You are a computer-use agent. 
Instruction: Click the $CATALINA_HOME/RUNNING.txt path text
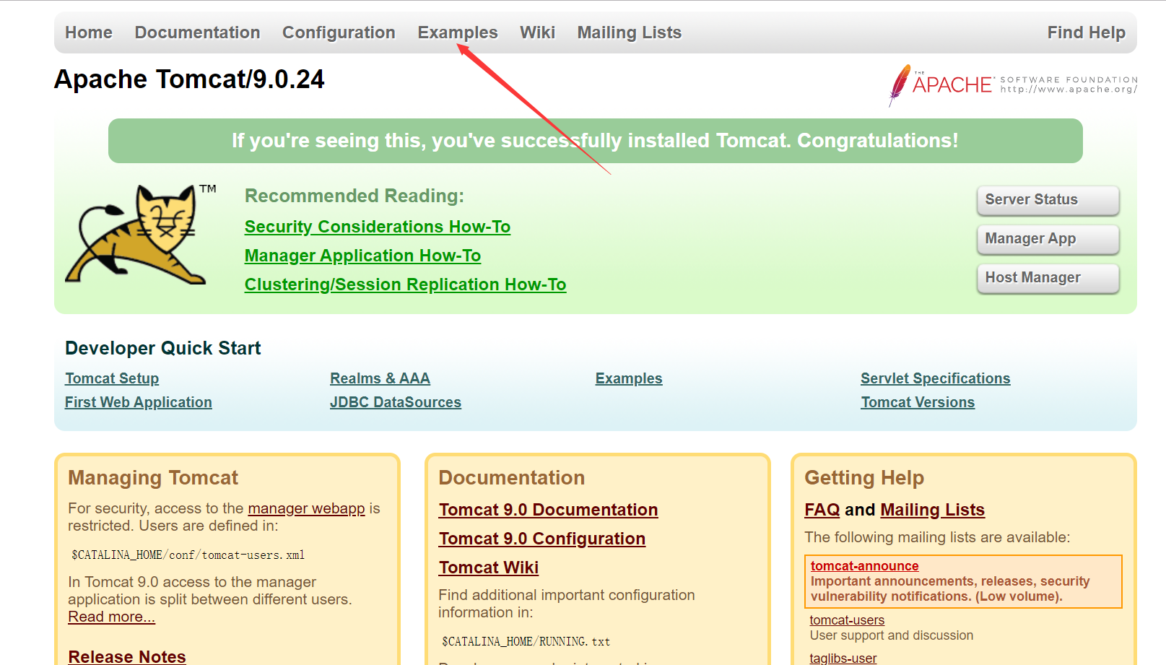[526, 641]
